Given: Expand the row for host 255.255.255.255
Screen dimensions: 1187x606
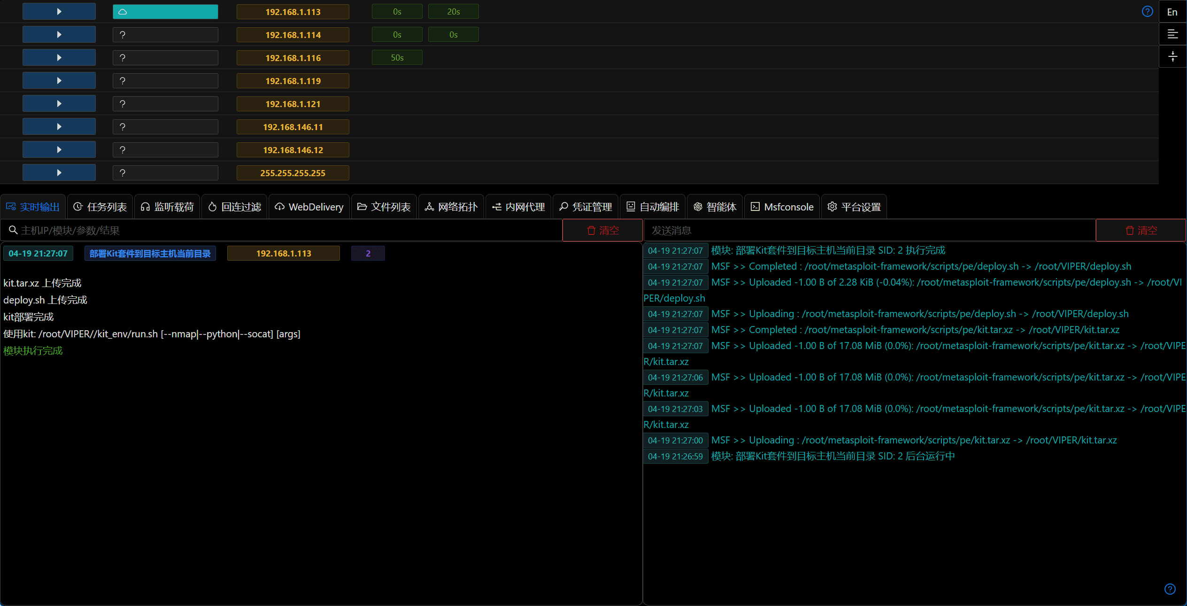Looking at the screenshot, I should tap(59, 172).
